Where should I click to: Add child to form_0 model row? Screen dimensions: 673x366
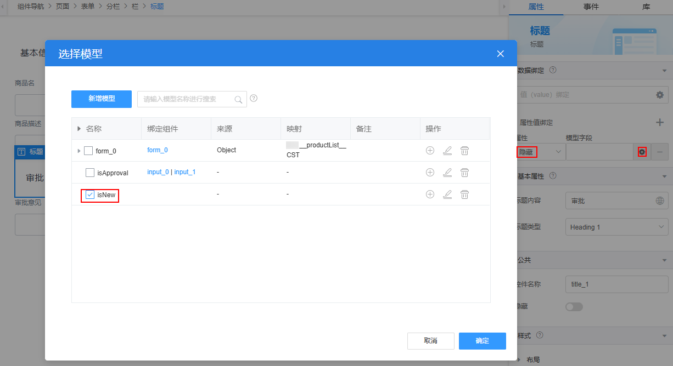coord(430,150)
